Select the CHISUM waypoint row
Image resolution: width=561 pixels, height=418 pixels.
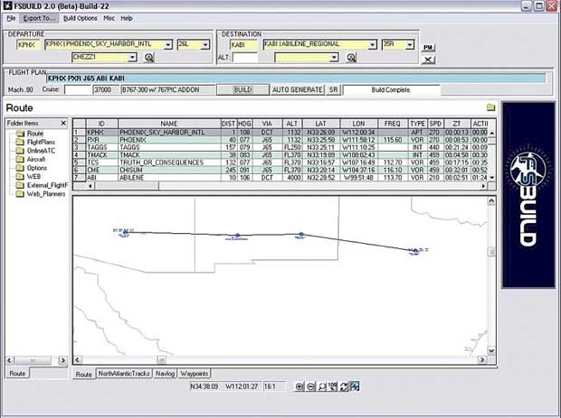[x=280, y=170]
